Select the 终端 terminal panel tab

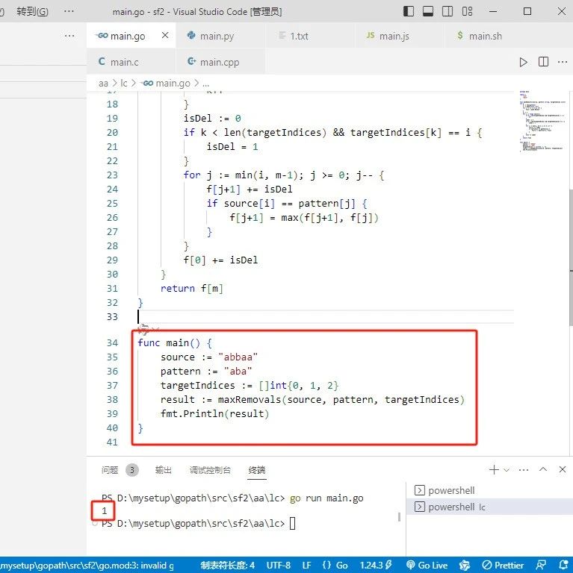(x=256, y=470)
